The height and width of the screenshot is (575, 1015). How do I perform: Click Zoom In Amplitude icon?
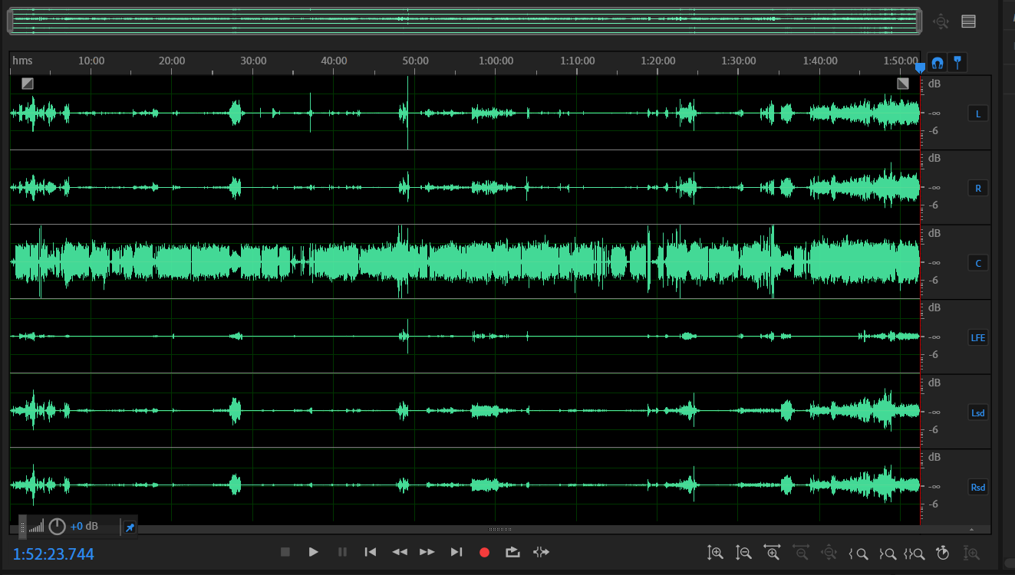[x=715, y=553]
